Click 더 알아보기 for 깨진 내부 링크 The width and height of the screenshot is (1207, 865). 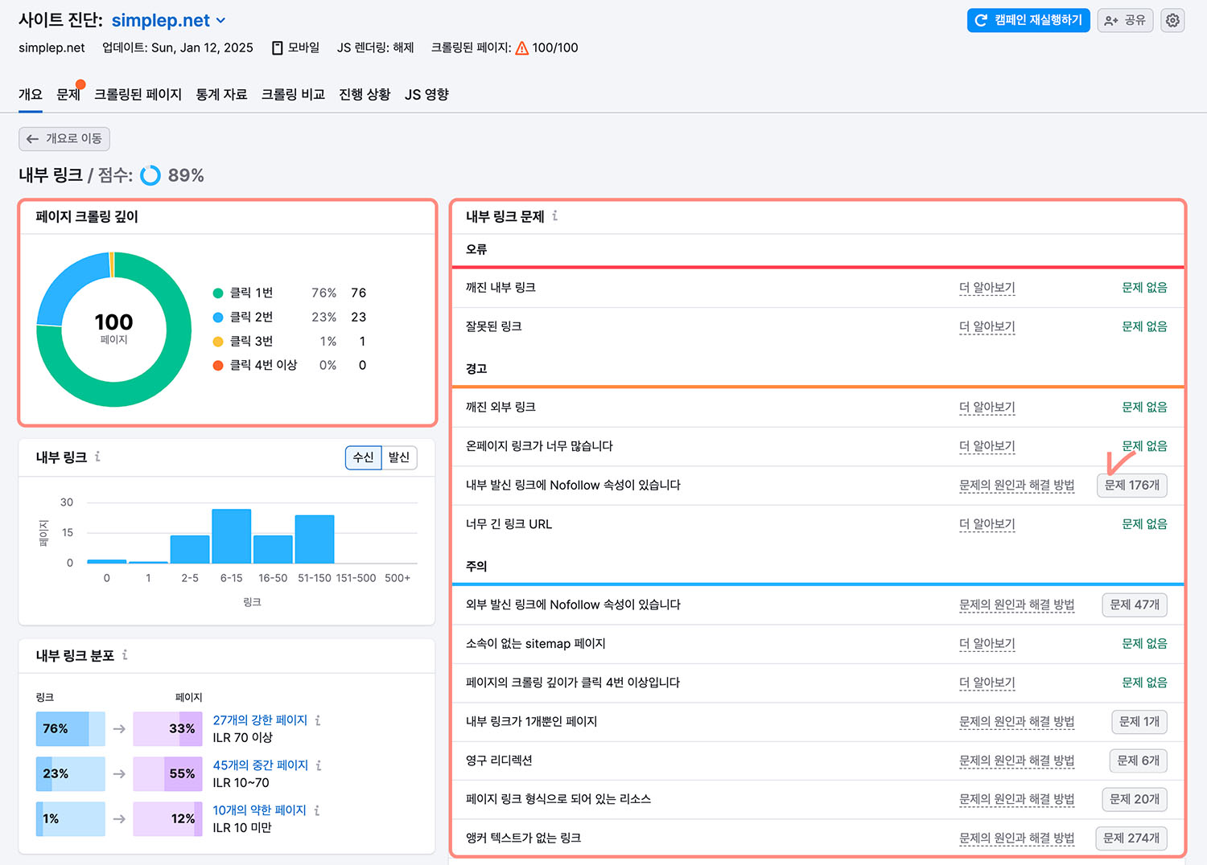[987, 287]
